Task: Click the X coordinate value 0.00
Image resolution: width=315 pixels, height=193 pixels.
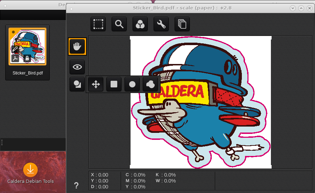Action: click(103, 175)
